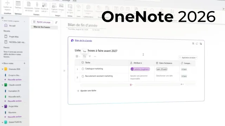
Task: Click the Insérer un espace ribbon icon
Action: pyautogui.click(x=7, y=6)
